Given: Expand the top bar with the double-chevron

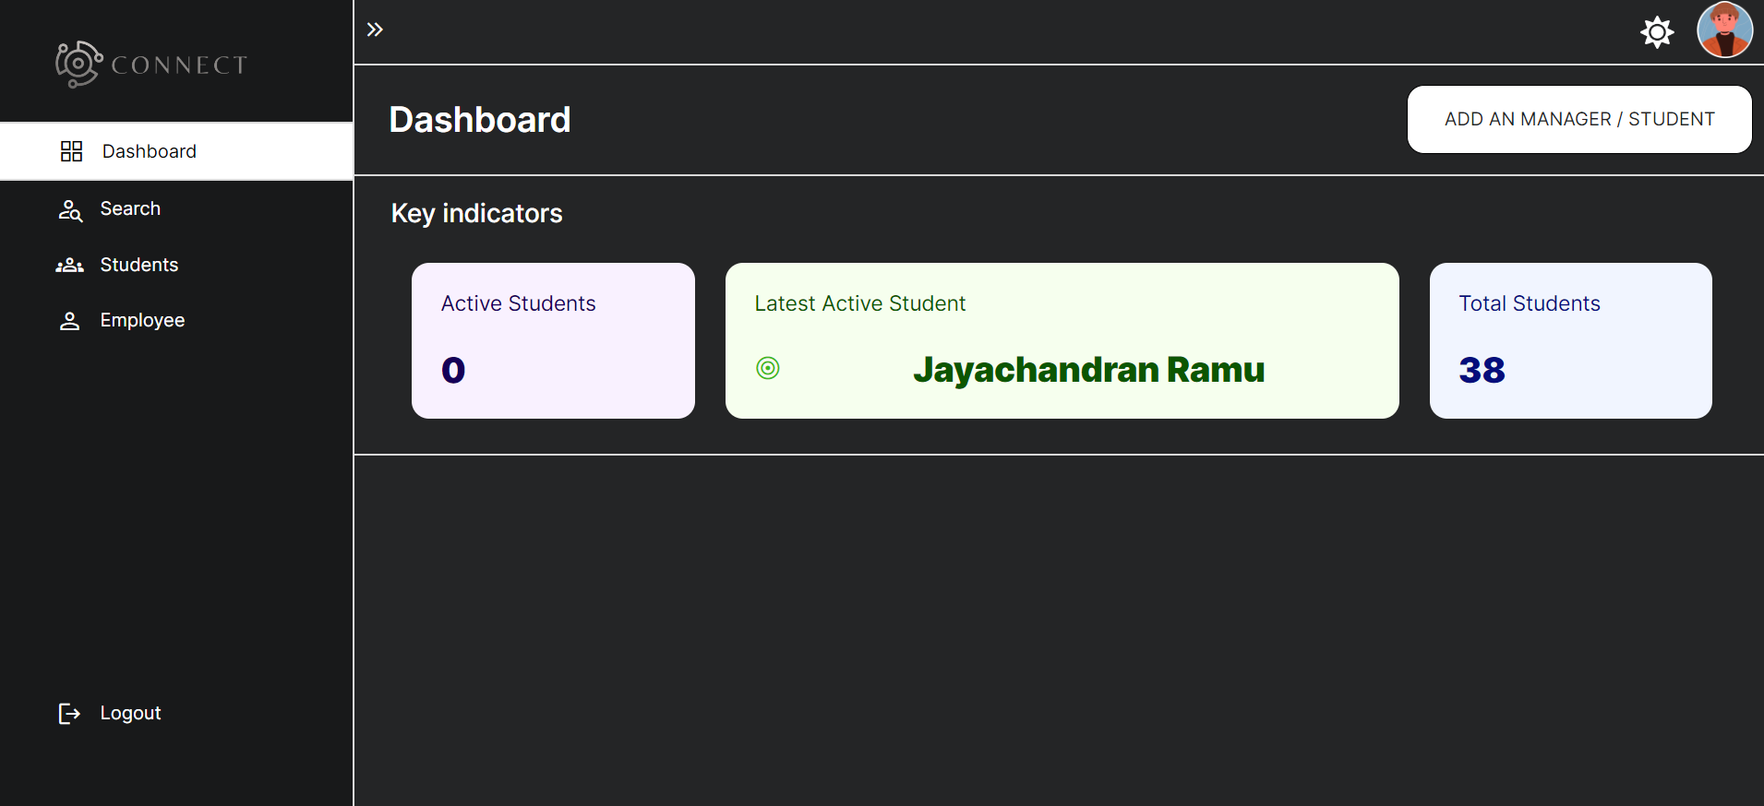Looking at the screenshot, I should (x=375, y=29).
